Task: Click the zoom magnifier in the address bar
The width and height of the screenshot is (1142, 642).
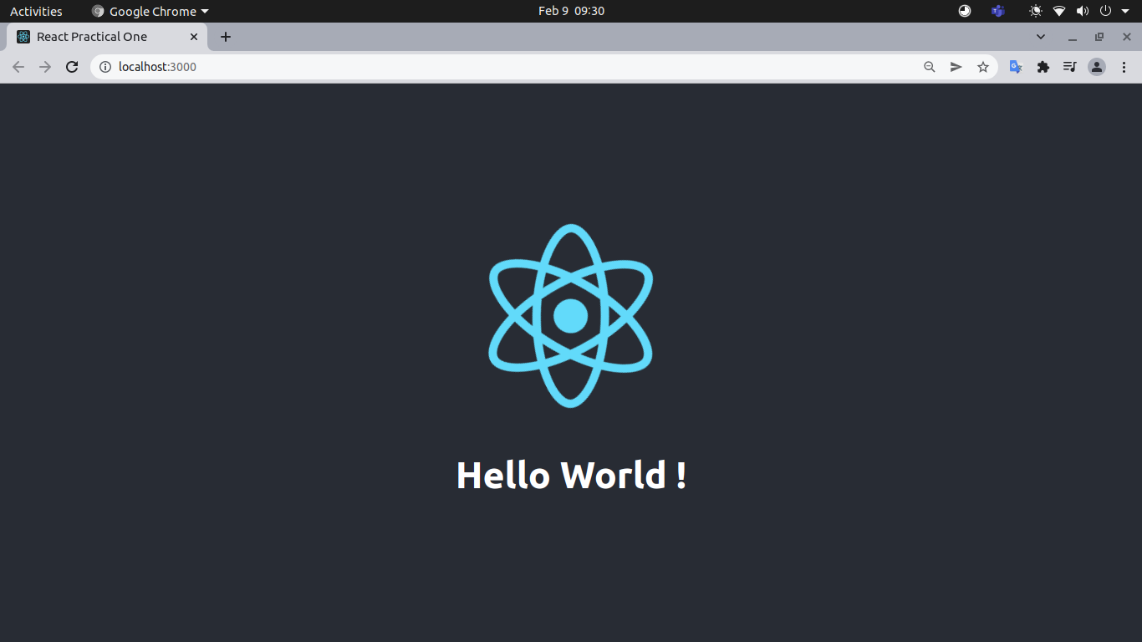Action: click(x=929, y=66)
